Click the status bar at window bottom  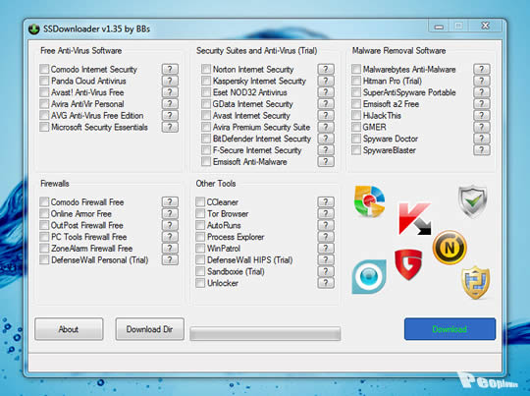[265, 363]
